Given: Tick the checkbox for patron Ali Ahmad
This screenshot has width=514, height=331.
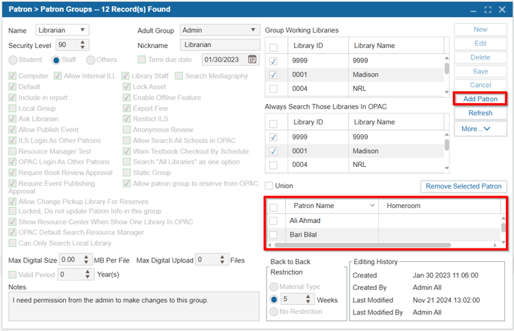Looking at the screenshot, I should tap(273, 221).
